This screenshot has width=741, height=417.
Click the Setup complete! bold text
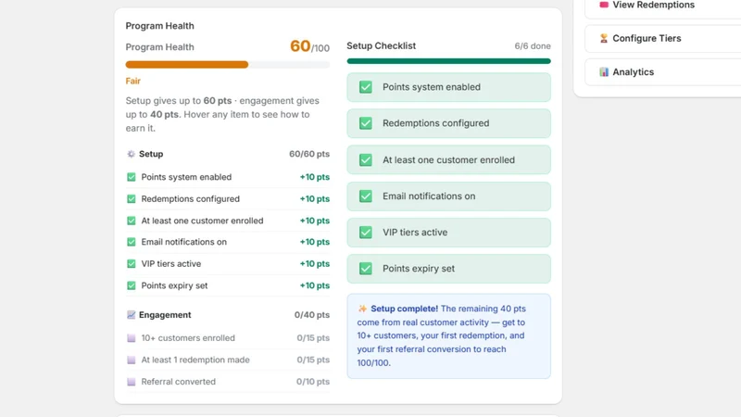[x=404, y=309]
